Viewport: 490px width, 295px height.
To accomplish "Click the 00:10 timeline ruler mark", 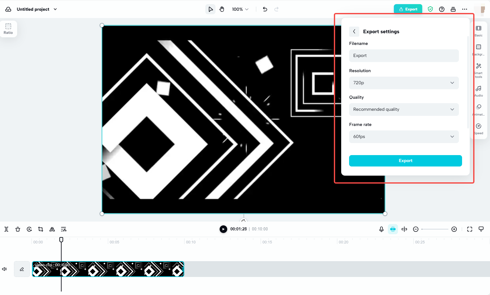I will (191, 242).
